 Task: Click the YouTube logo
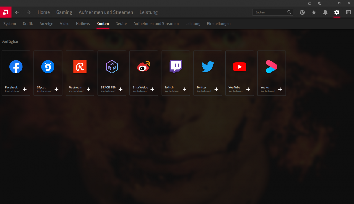[240, 67]
